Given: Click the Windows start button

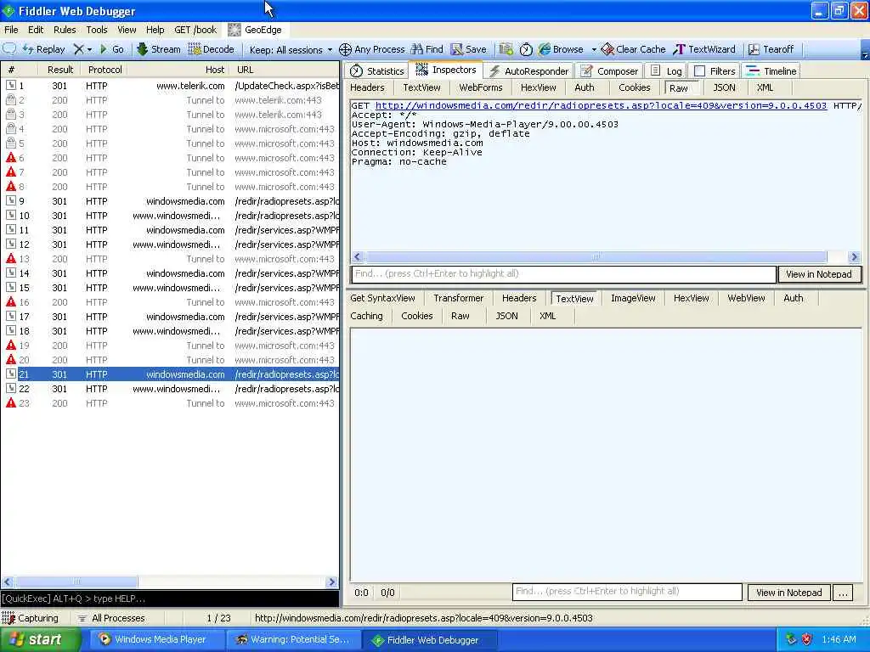Looking at the screenshot, I should pyautogui.click(x=41, y=640).
